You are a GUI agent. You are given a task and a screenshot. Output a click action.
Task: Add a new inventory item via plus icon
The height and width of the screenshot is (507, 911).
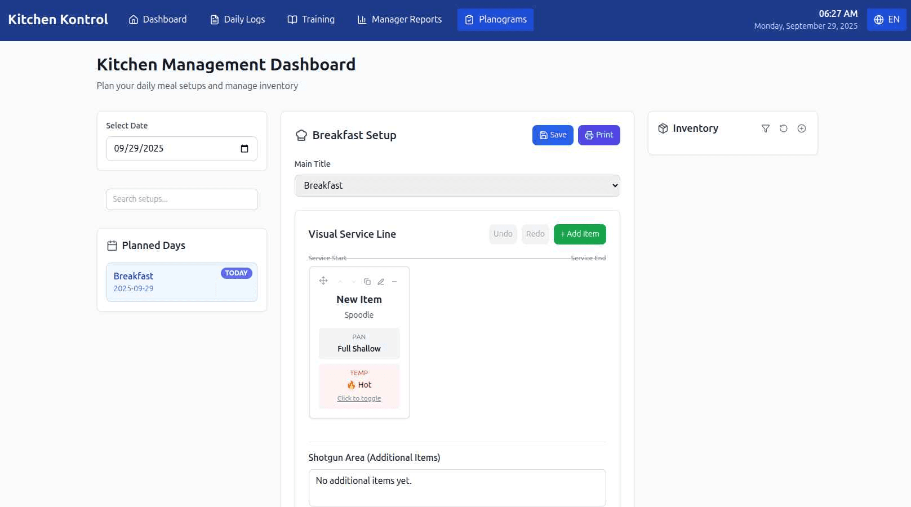801,128
